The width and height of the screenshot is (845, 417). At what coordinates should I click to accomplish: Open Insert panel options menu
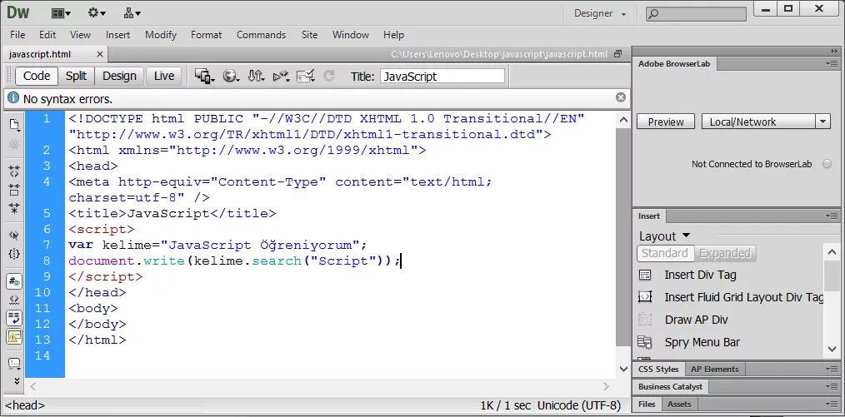(832, 216)
